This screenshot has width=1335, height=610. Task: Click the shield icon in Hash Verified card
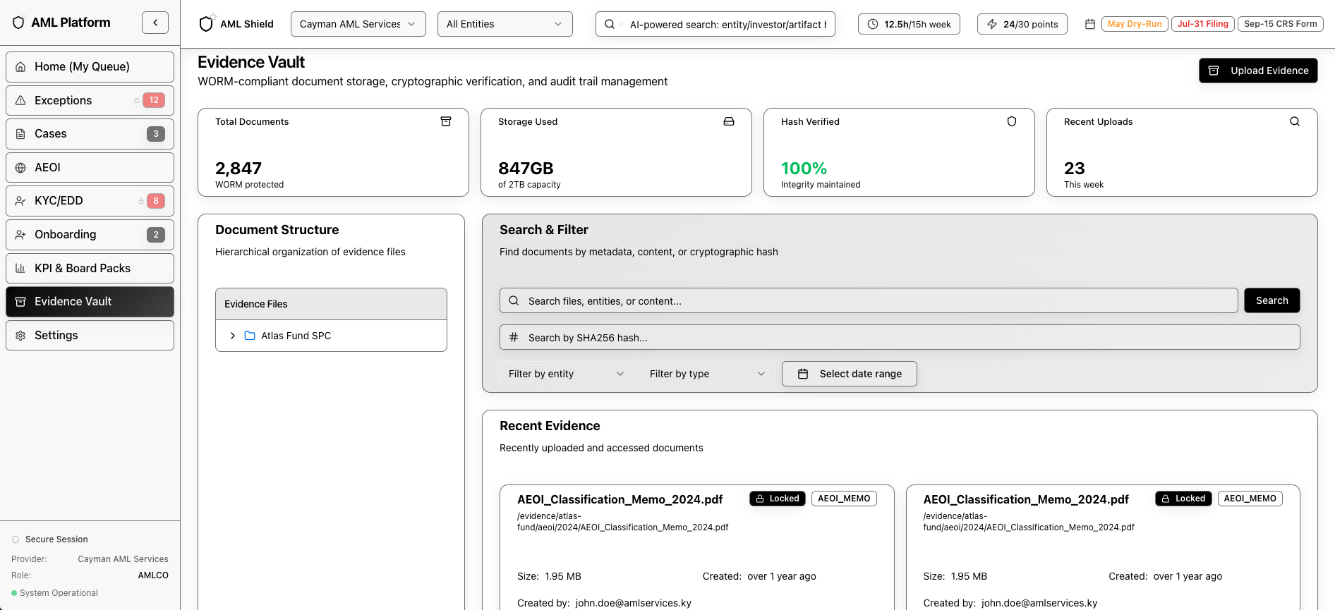click(x=1012, y=121)
